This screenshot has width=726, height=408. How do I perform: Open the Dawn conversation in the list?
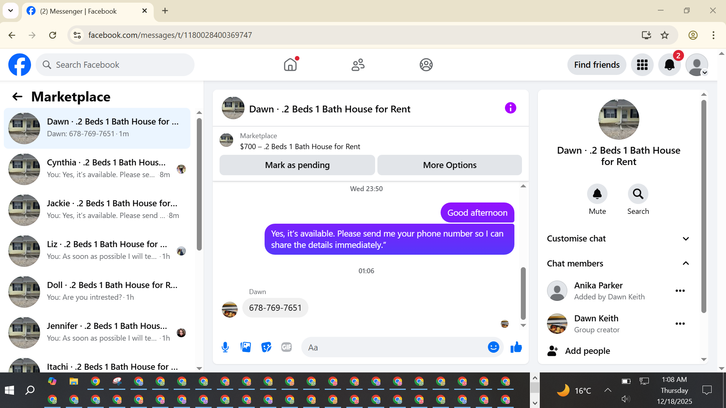(97, 128)
